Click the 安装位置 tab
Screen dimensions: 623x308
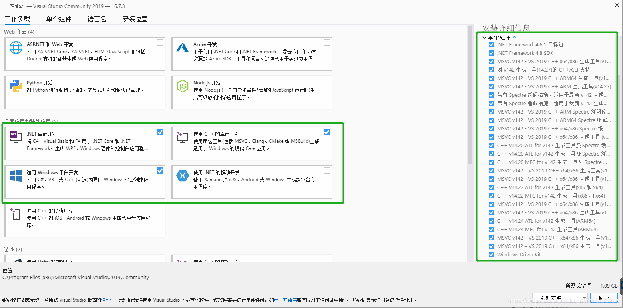135,18
